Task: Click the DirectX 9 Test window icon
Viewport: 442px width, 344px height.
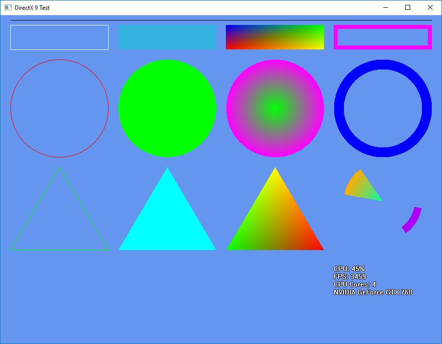Action: pos(8,7)
